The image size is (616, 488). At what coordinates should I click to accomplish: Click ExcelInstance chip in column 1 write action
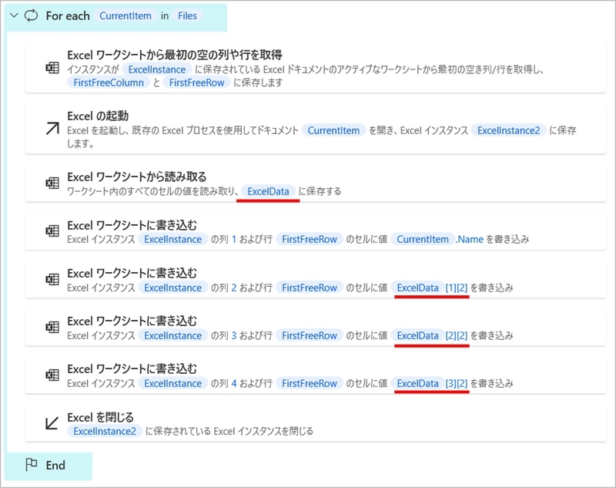click(x=172, y=239)
